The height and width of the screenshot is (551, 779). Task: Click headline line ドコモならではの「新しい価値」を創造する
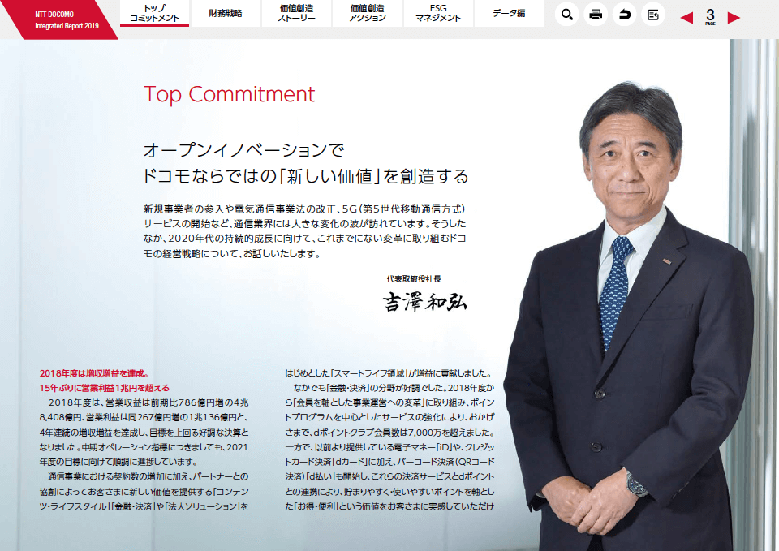click(306, 176)
